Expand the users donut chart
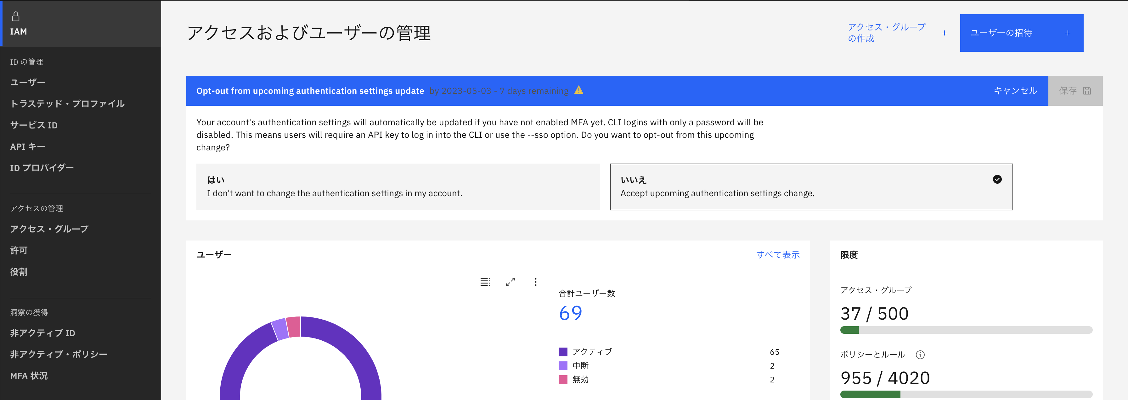 pyautogui.click(x=510, y=282)
